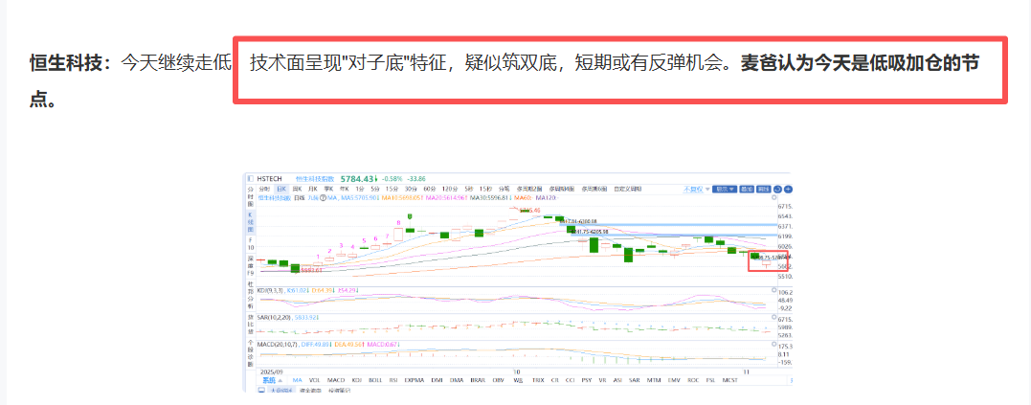Switch to the 60分 chart period
Viewport: 1031px width, 405px height.
430,190
